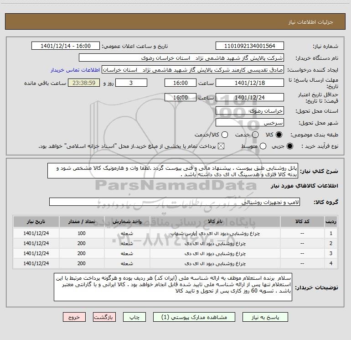The image size is (351, 340).
Task: Open the اطلاعات تماس خریدار link
Action: pyautogui.click(x=76, y=70)
